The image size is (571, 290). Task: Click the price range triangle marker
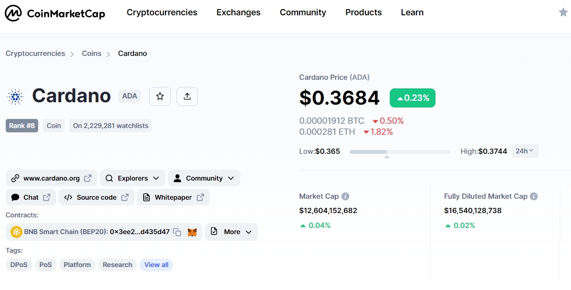[387, 157]
